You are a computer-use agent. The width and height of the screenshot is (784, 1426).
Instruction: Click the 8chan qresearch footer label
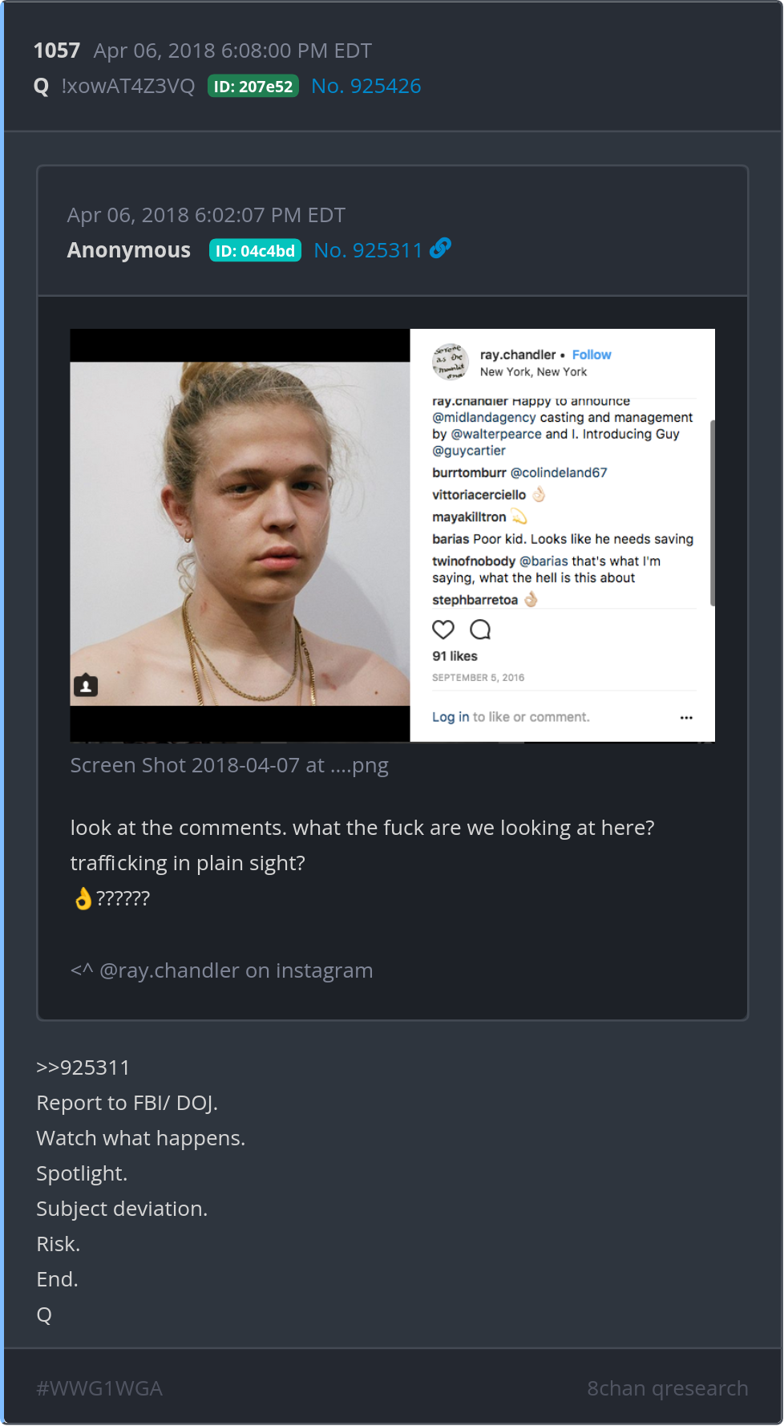(667, 1388)
